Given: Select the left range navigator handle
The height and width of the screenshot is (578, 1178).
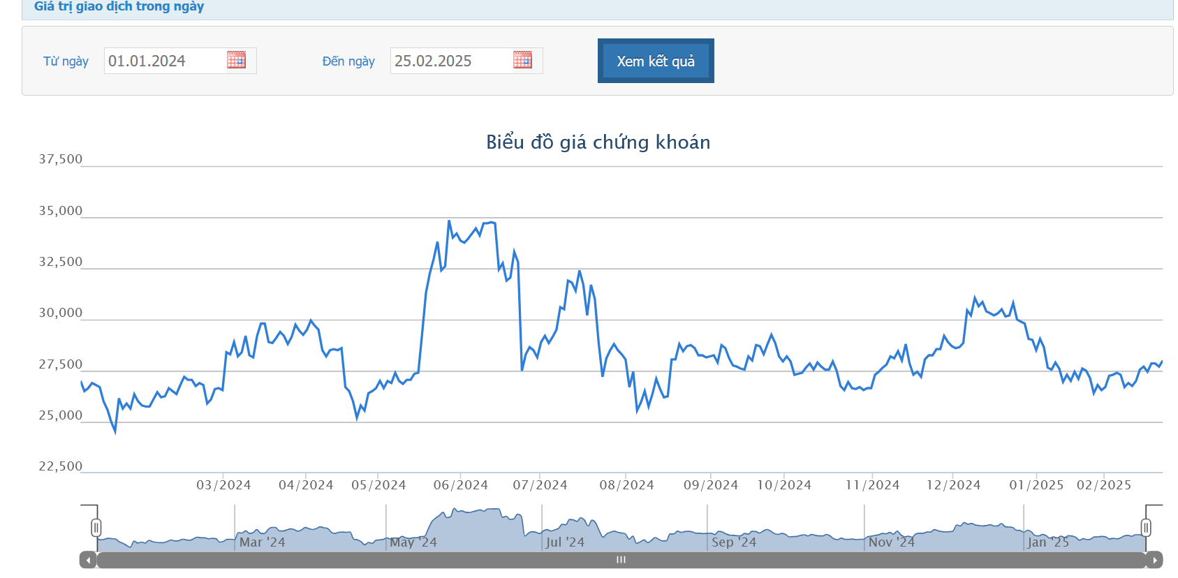Looking at the screenshot, I should (x=96, y=527).
